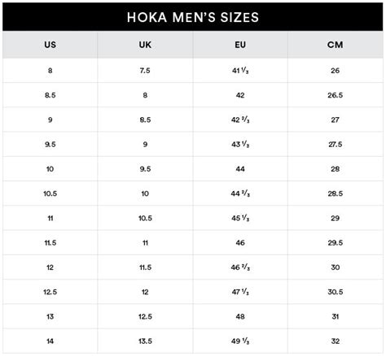386x356 pixels.
Task: Click the 28.5 CM cell
Action: coord(336,193)
